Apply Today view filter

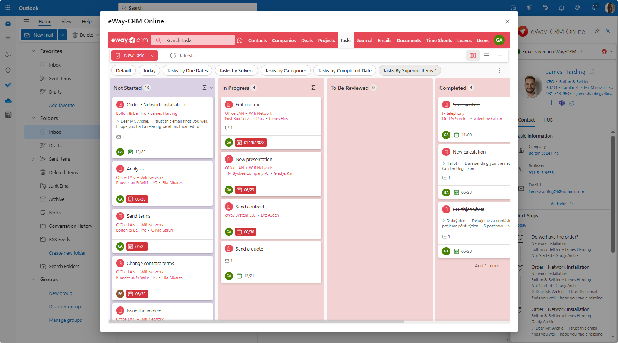tap(149, 70)
